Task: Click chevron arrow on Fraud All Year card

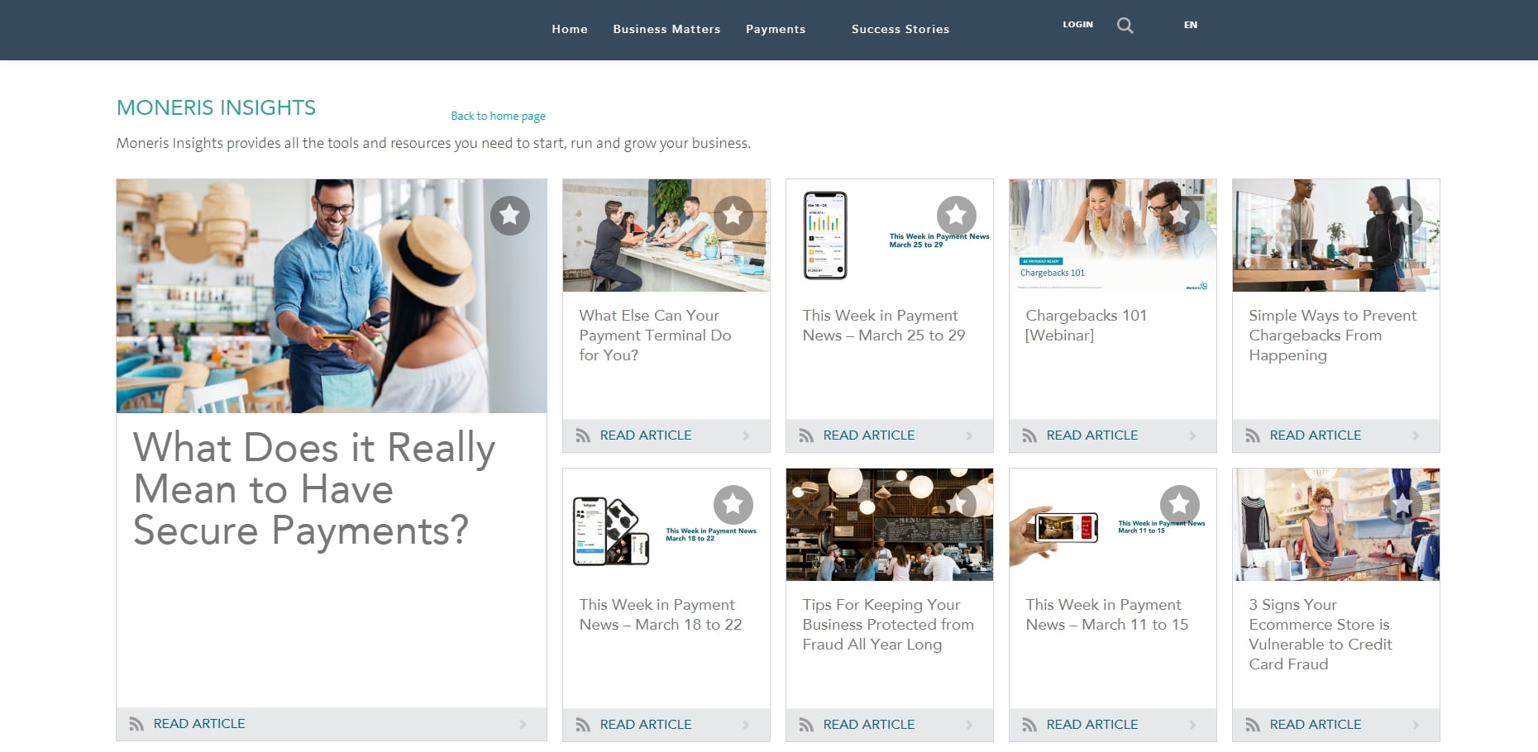Action: 969,725
